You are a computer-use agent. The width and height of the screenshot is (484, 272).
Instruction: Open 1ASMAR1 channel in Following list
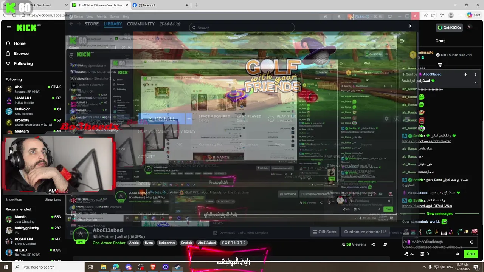coord(33,100)
